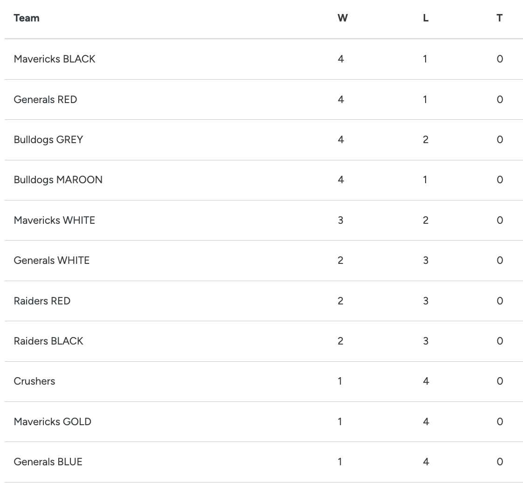Click the Mavericks GOLD team name
523x483 pixels.
53,421
